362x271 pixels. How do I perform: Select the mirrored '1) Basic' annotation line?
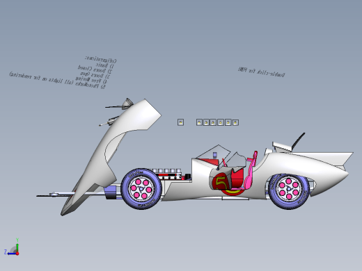[105, 65]
